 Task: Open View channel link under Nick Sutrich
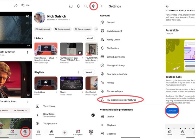[x=64, y=20]
